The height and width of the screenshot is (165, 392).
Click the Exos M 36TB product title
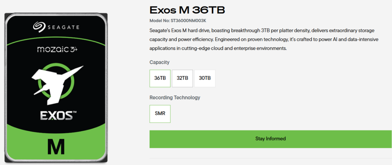(x=187, y=10)
